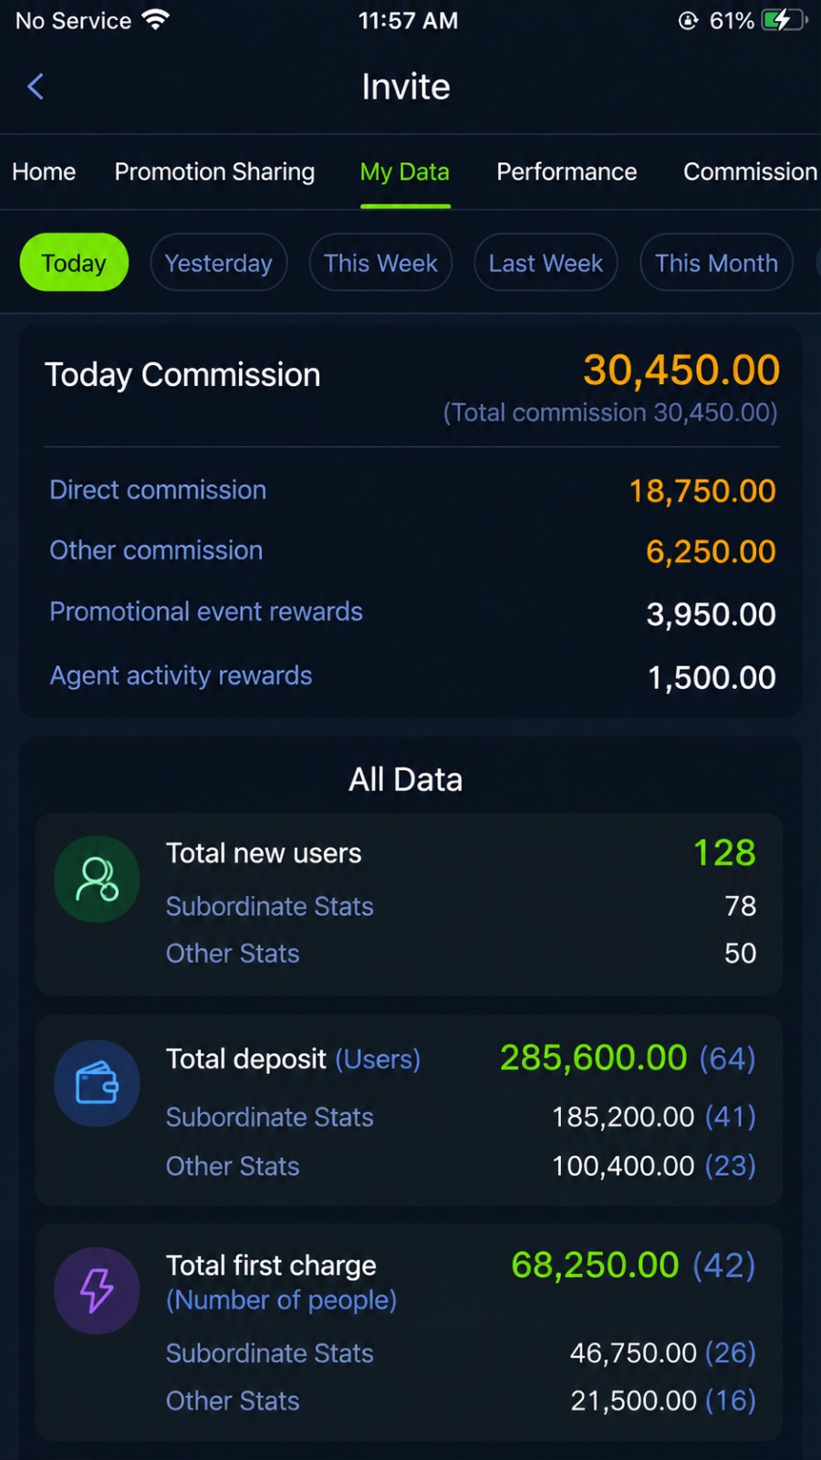Filter data by Yesterday
This screenshot has height=1460, width=821.
coord(219,263)
